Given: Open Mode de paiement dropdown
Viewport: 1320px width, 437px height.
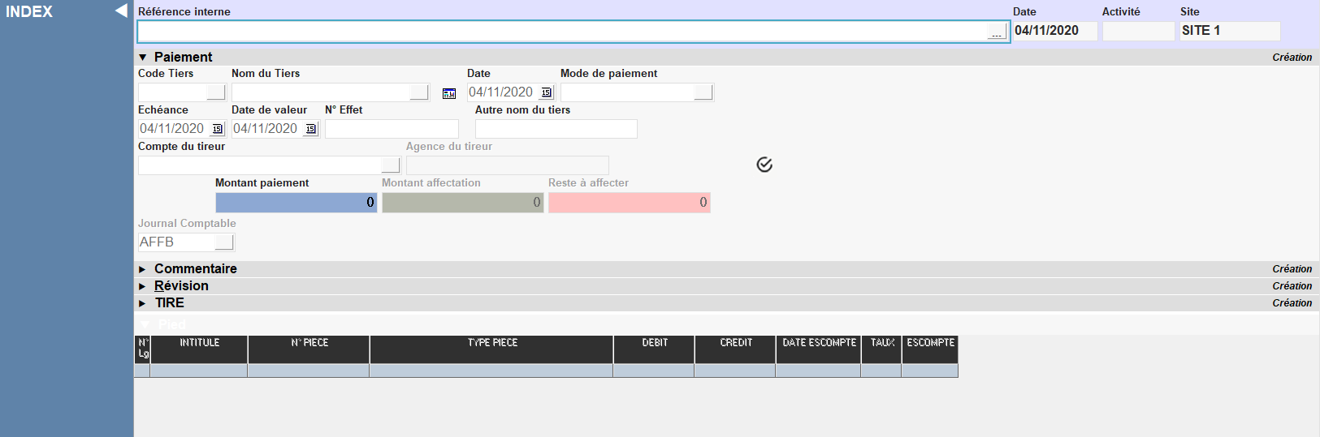Looking at the screenshot, I should point(703,92).
